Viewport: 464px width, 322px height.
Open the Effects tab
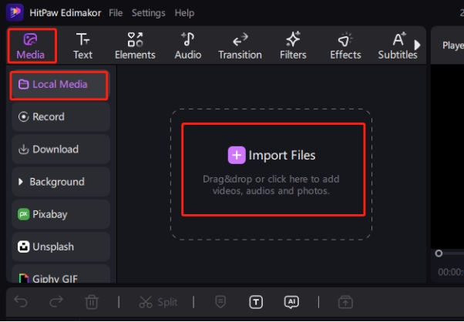click(x=345, y=45)
